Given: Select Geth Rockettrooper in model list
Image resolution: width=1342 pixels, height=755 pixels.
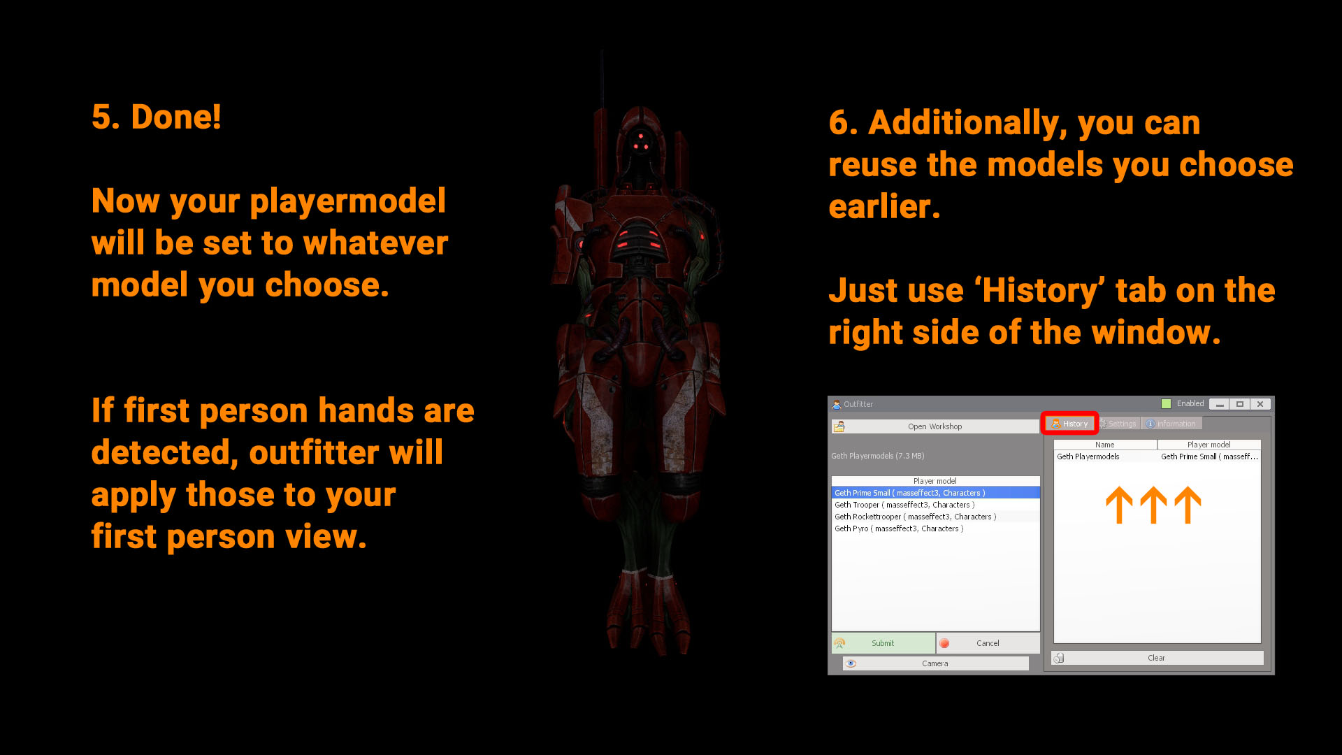Looking at the screenshot, I should [x=914, y=517].
